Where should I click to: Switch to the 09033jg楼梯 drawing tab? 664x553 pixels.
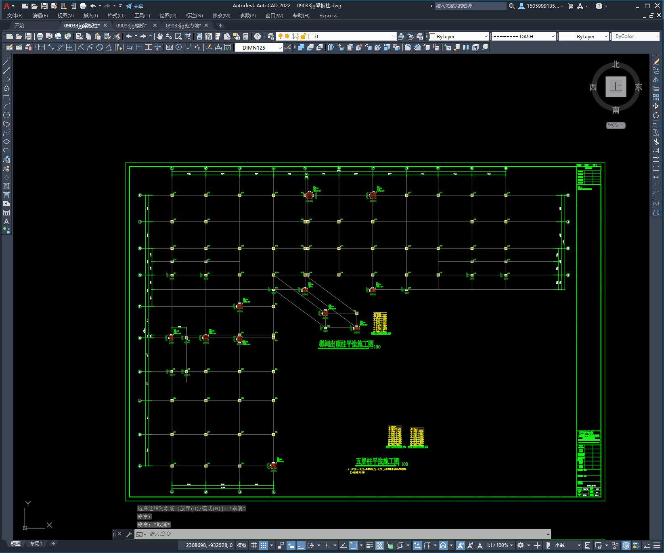[x=131, y=25]
